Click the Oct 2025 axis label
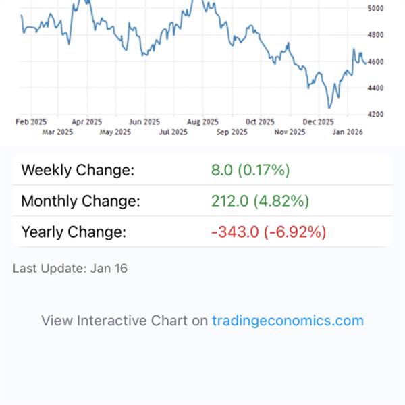Screen dimensions: 405x405 (x=260, y=122)
